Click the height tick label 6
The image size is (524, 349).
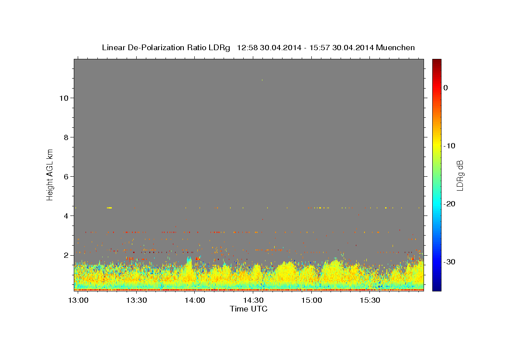point(65,176)
